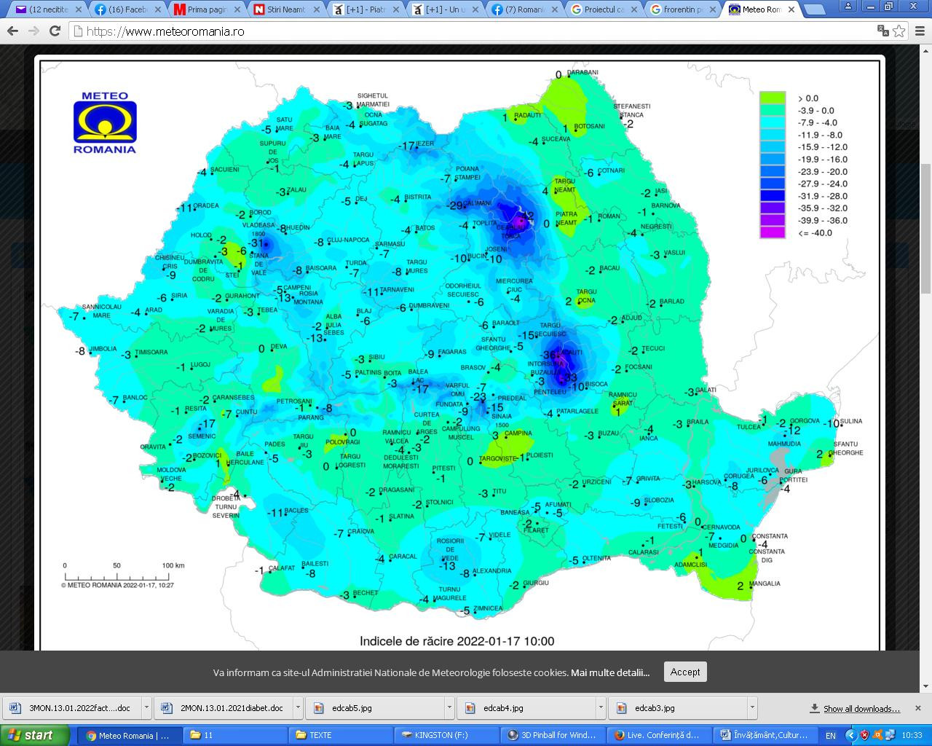Viewport: 932px width, 746px height.
Task: Reload the Meteo Romania page
Action: click(x=55, y=31)
